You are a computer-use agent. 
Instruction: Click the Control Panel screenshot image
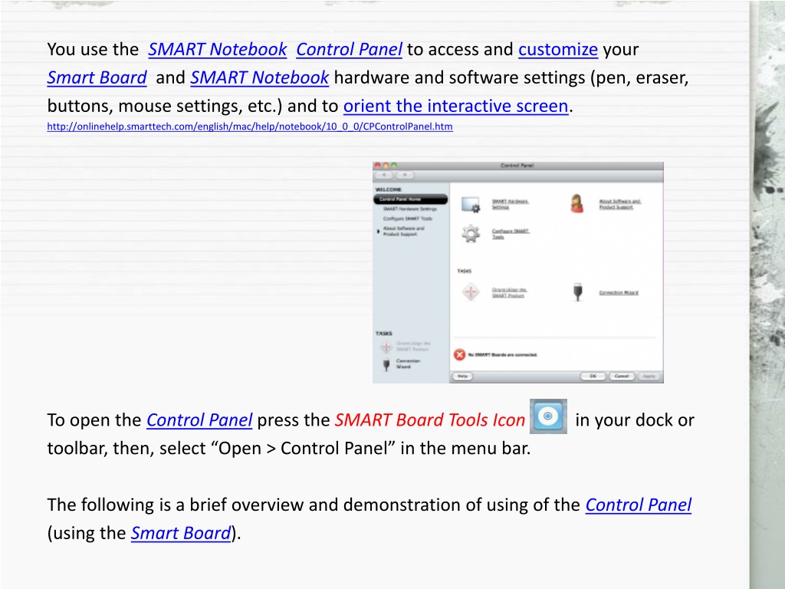518,272
